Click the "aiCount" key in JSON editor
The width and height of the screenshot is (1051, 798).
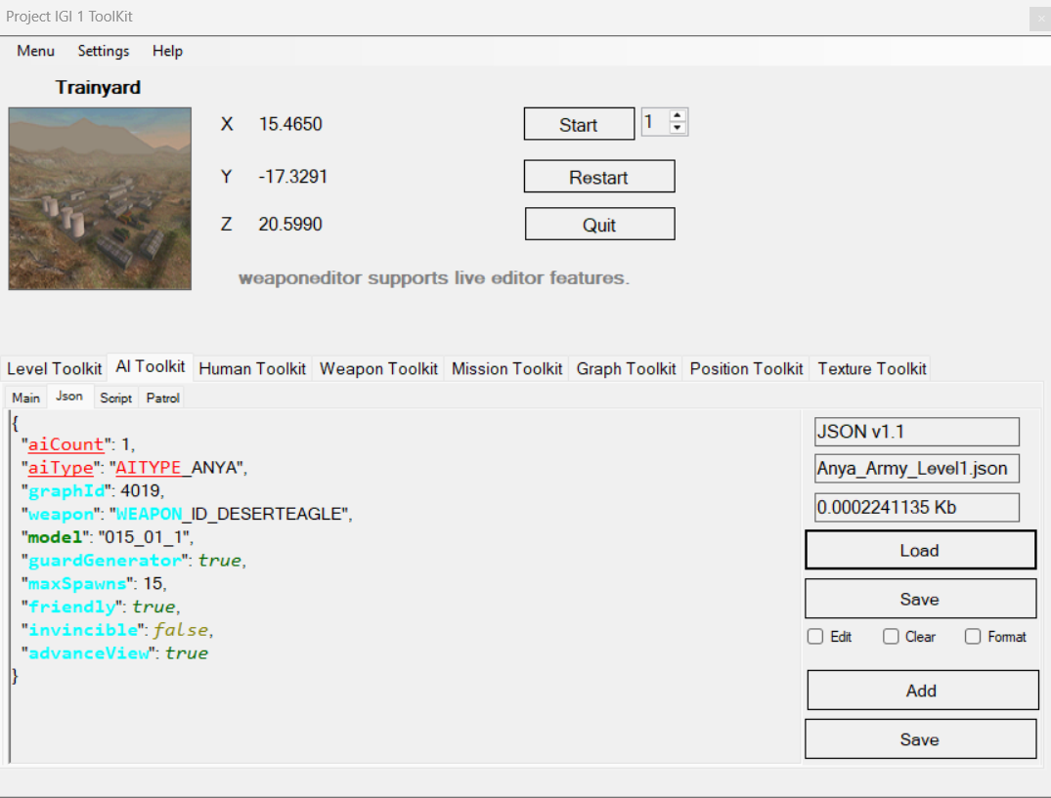click(66, 444)
